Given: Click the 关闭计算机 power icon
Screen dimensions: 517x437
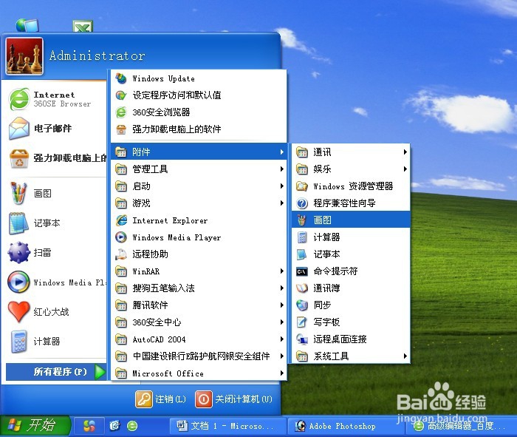Looking at the screenshot, I should [x=204, y=399].
